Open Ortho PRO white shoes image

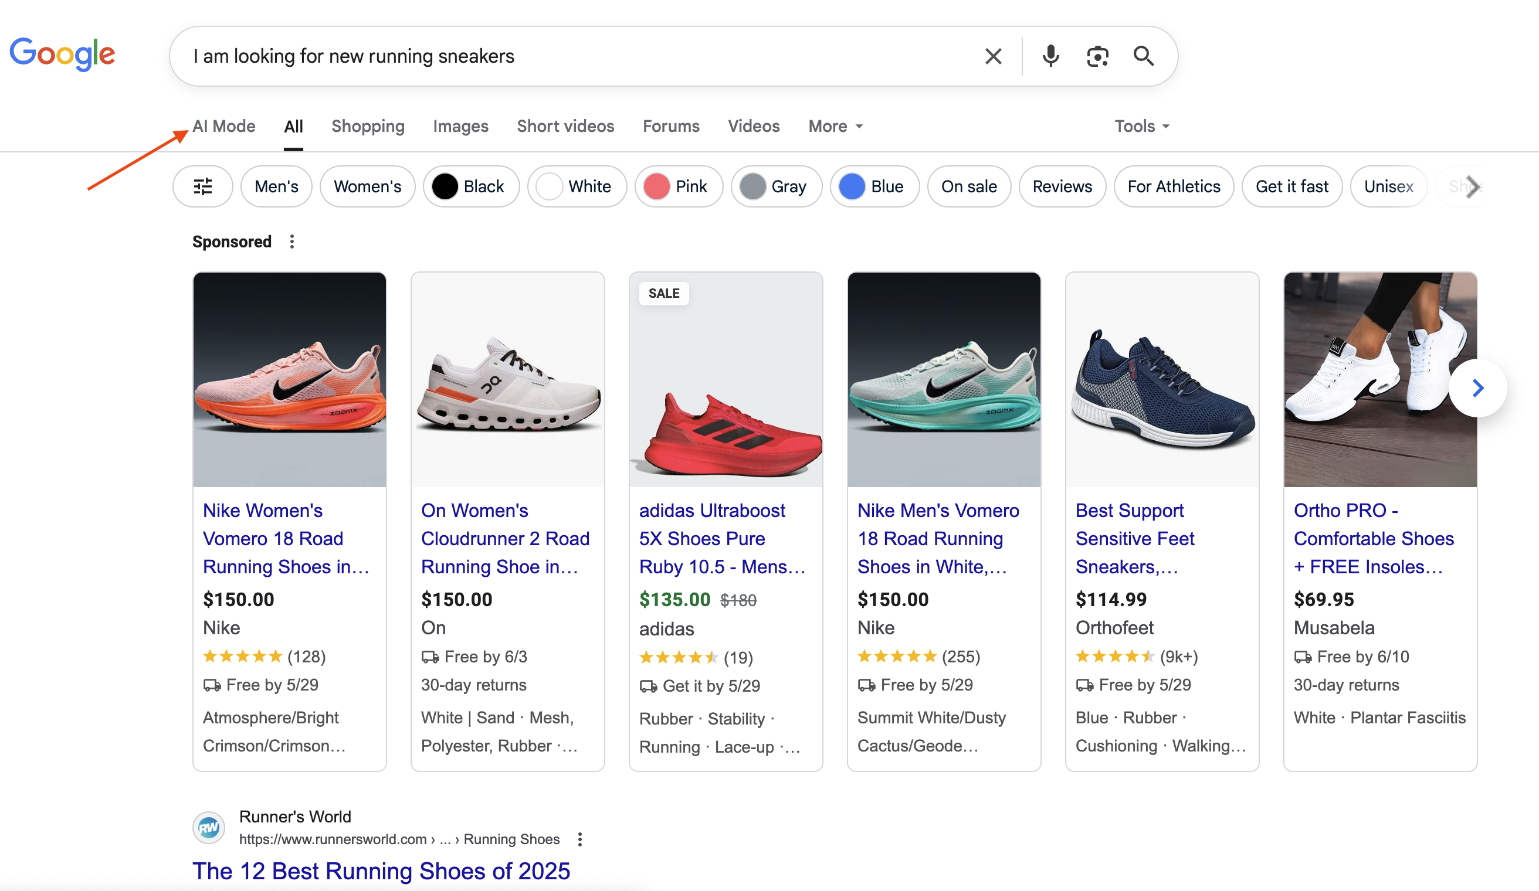(1379, 380)
